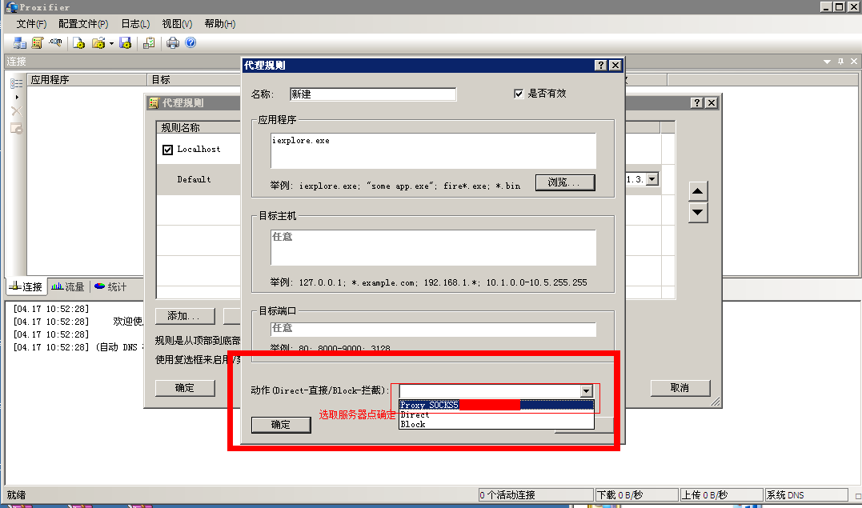Image resolution: width=862 pixels, height=508 pixels.
Task: Click the move rule up arrow button
Action: 698,192
